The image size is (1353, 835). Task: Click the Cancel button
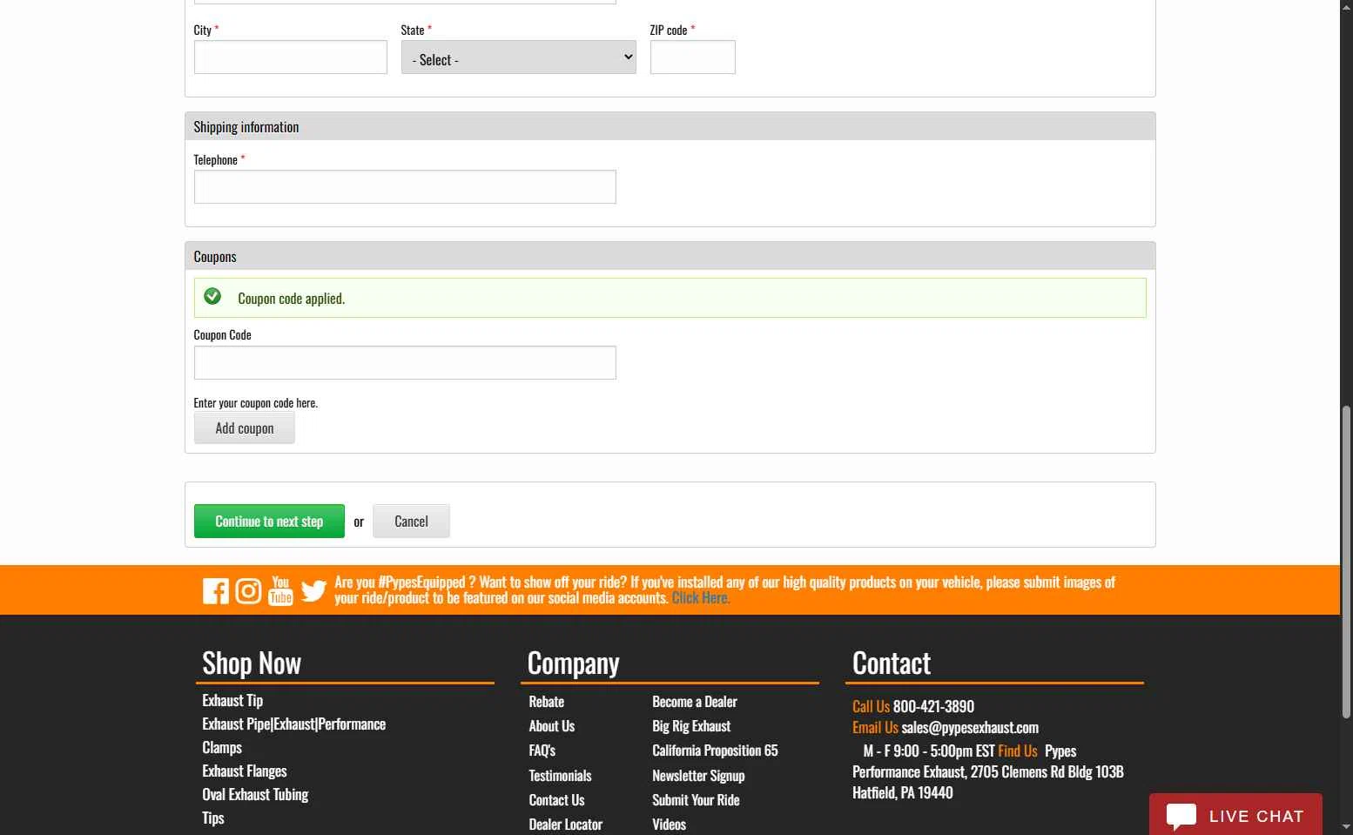coord(411,522)
